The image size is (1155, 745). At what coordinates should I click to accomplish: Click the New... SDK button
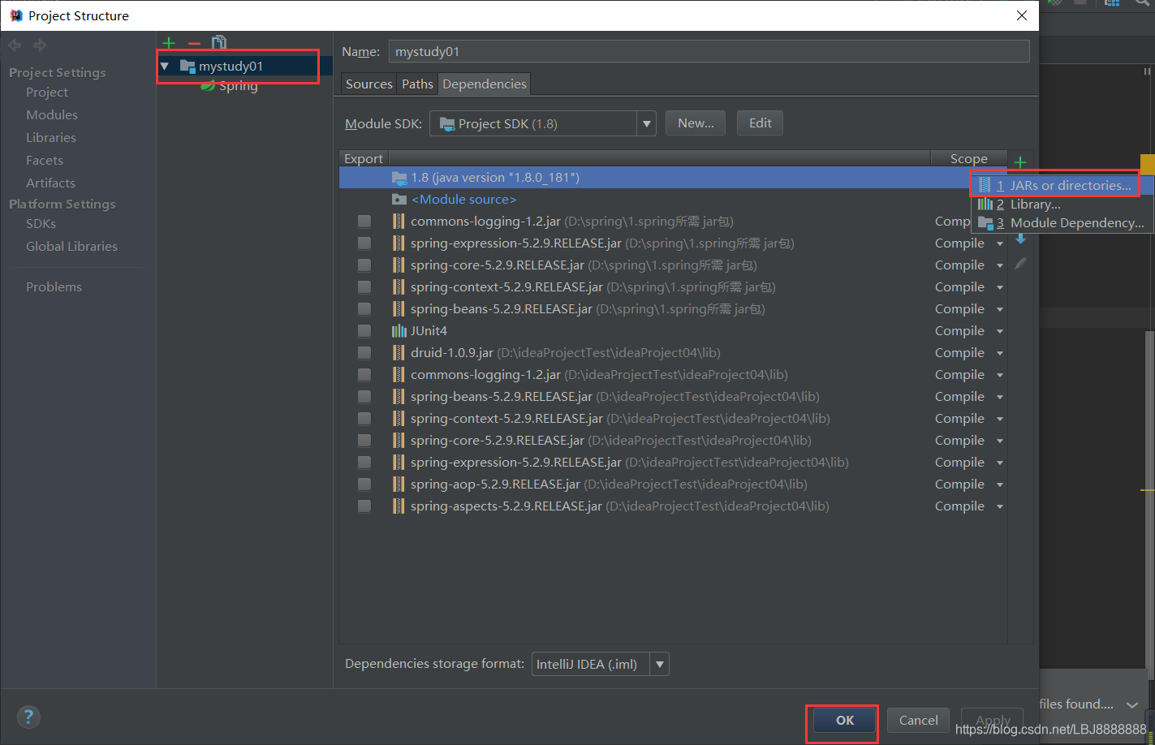(x=696, y=123)
